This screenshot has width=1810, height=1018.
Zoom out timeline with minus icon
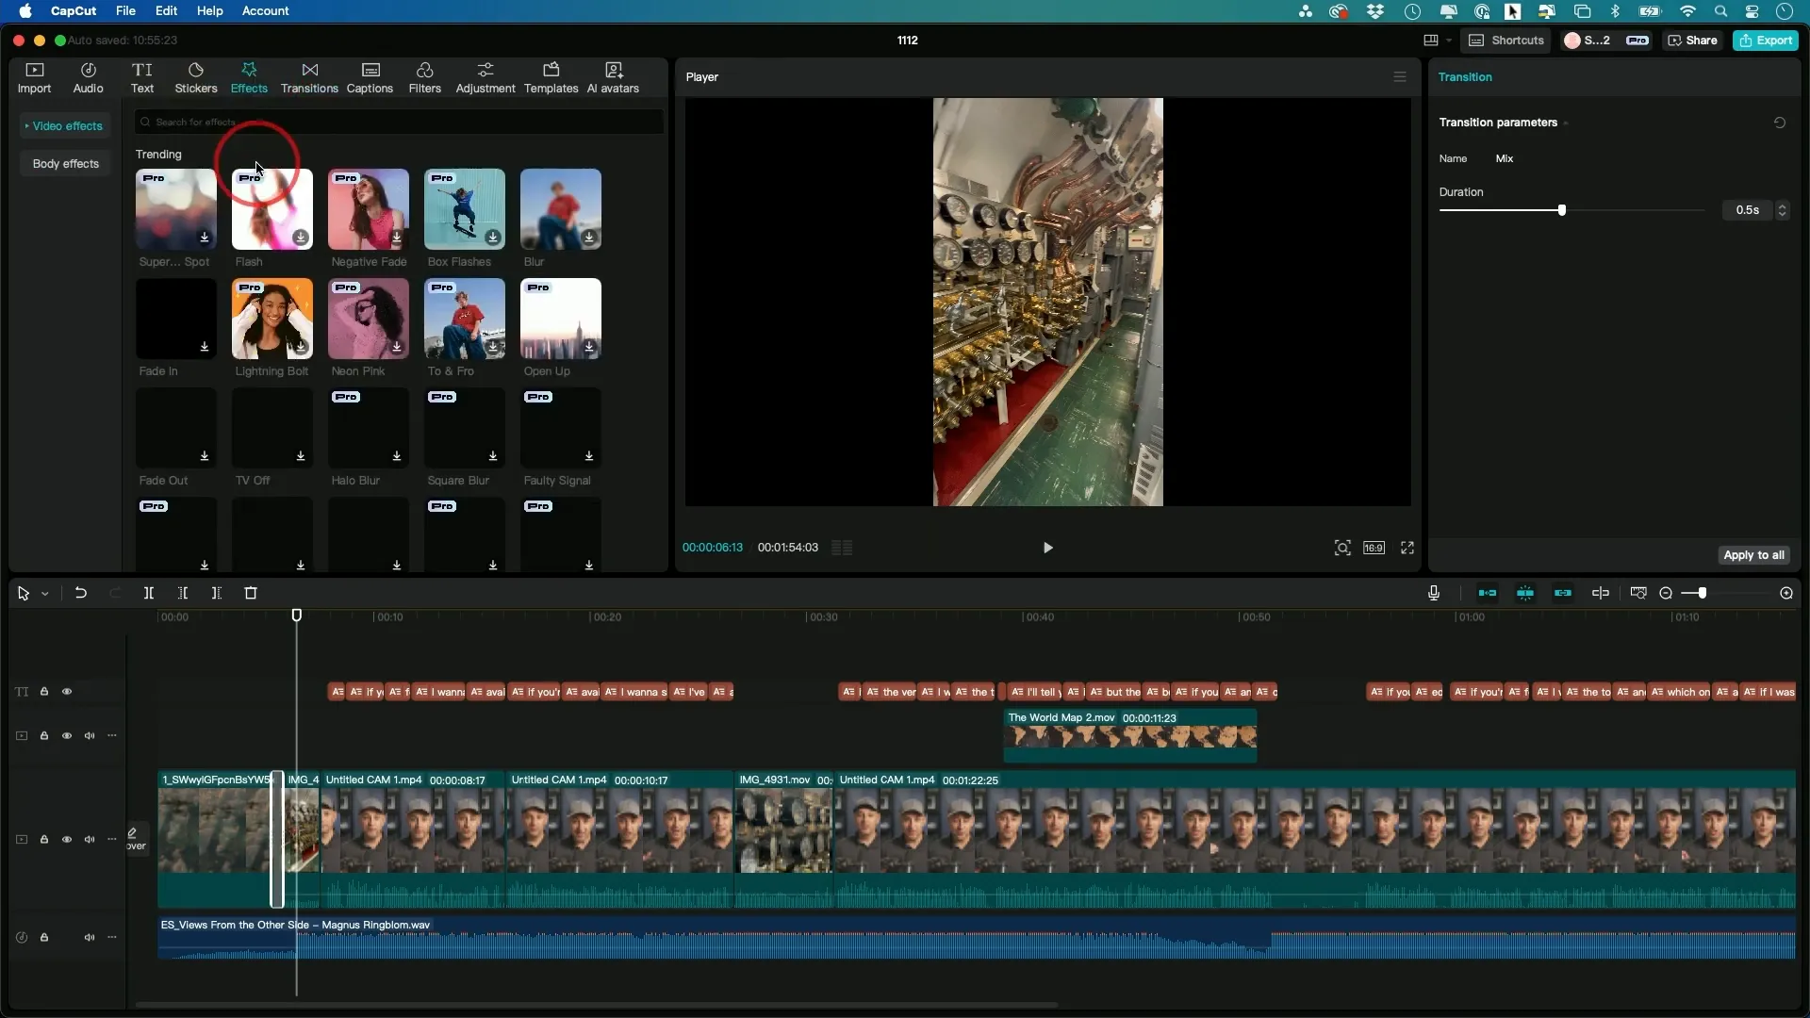tap(1666, 593)
